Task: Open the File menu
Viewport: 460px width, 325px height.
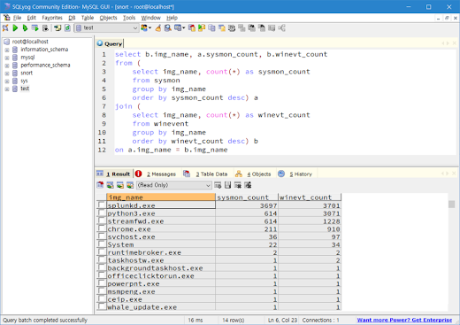Action: click(17, 18)
